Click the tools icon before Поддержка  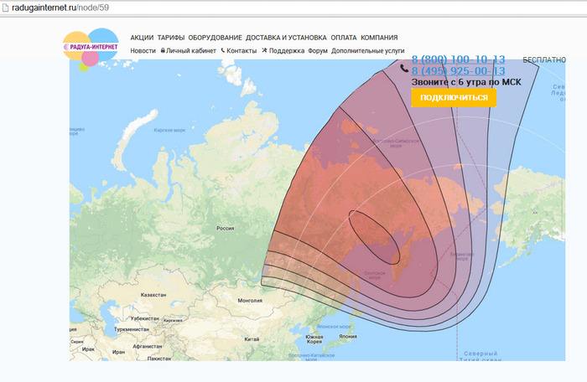[x=264, y=51]
